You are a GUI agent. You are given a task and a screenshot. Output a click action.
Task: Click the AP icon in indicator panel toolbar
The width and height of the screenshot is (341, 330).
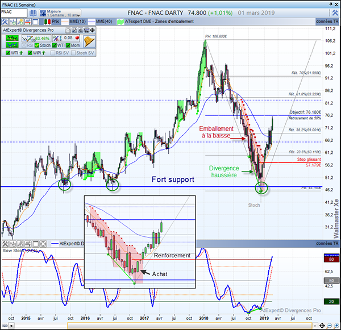coord(28,244)
